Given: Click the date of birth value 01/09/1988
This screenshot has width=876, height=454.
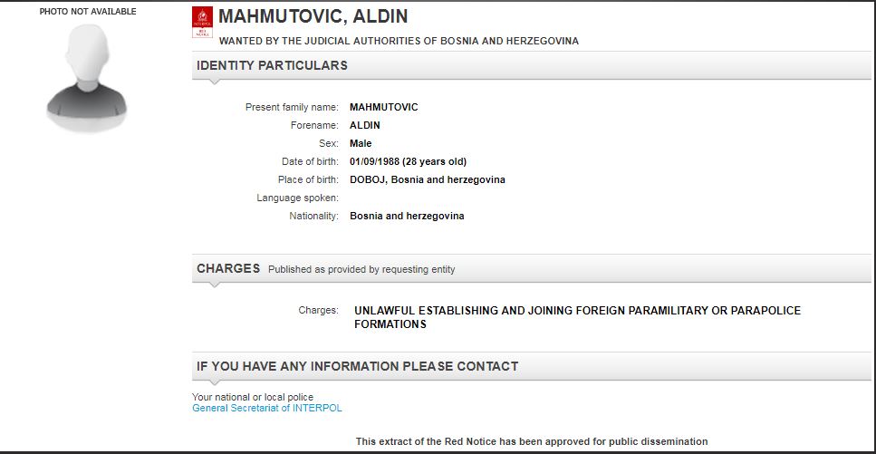Looking at the screenshot, I should tap(408, 161).
